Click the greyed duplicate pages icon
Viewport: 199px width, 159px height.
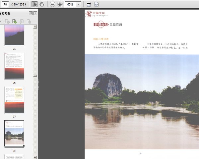22,22
